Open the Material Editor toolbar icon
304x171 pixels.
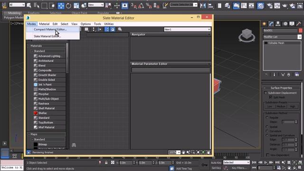tap(260, 6)
